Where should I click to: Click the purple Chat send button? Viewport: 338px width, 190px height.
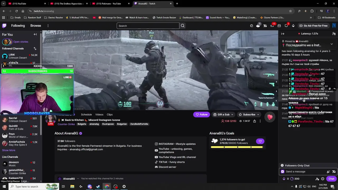[x=331, y=179]
